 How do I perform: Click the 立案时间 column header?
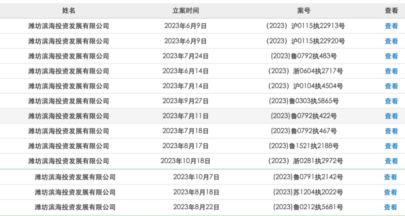[x=185, y=10]
